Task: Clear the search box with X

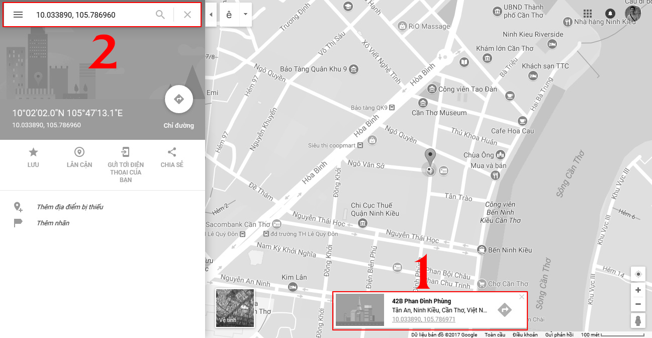Action: click(x=188, y=15)
